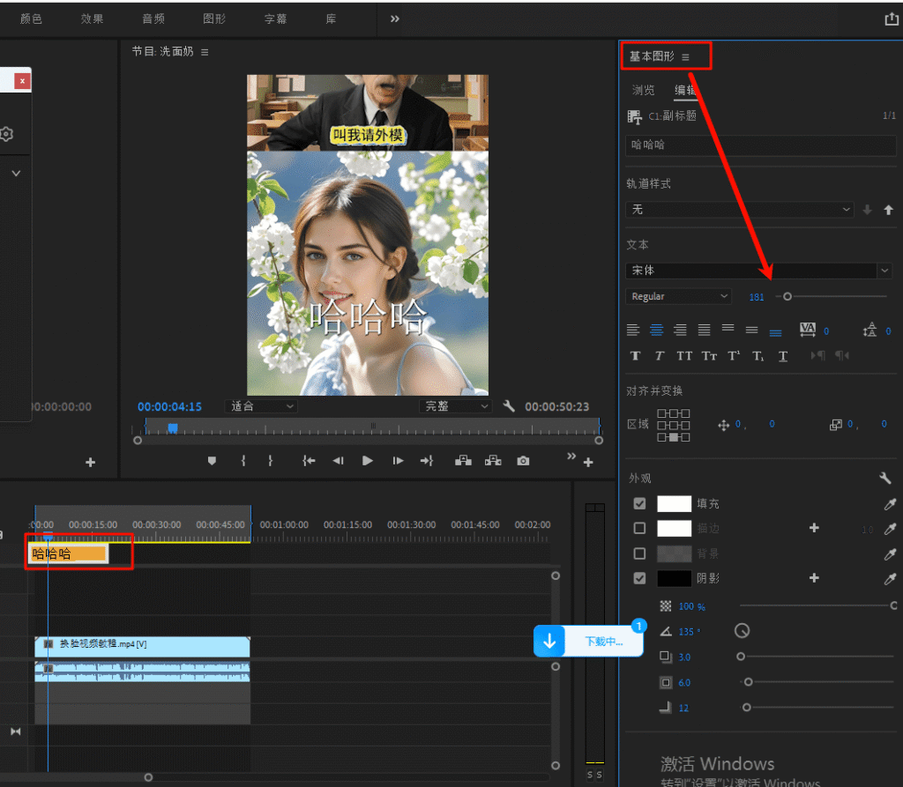The height and width of the screenshot is (787, 903).
Task: Apply faux bold text style
Action: pos(635,356)
